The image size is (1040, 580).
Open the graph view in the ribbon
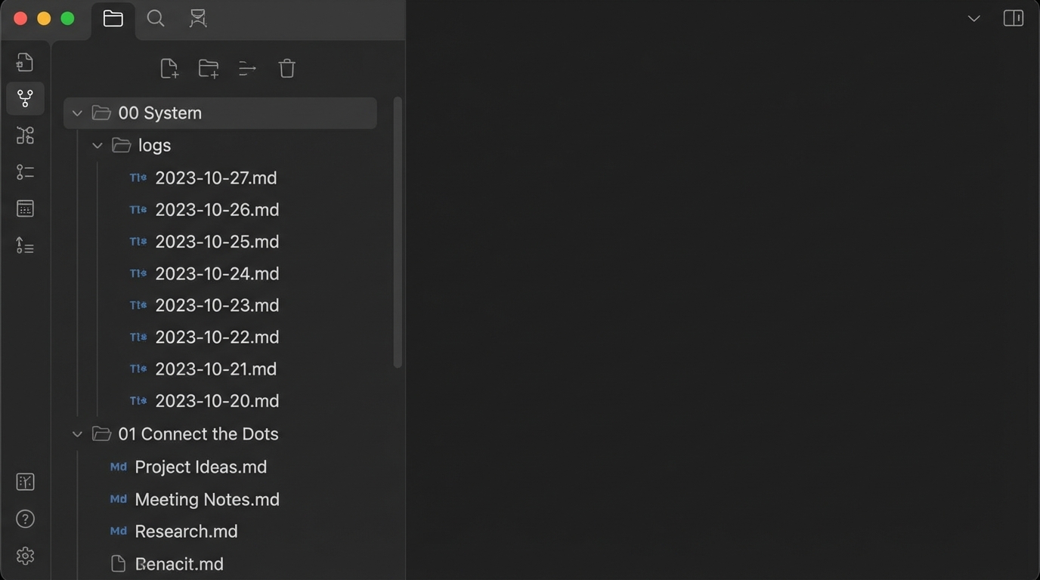(25, 98)
